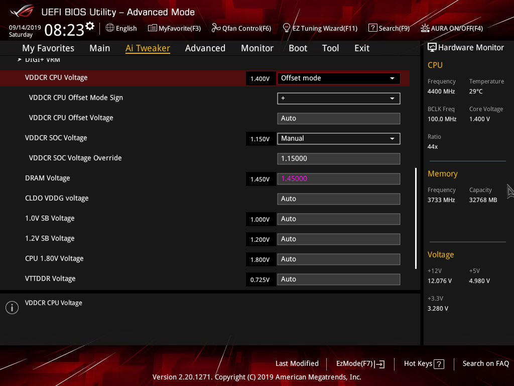The height and width of the screenshot is (386, 514).
Task: Click the 08:23 clock display
Action: pyautogui.click(x=64, y=30)
